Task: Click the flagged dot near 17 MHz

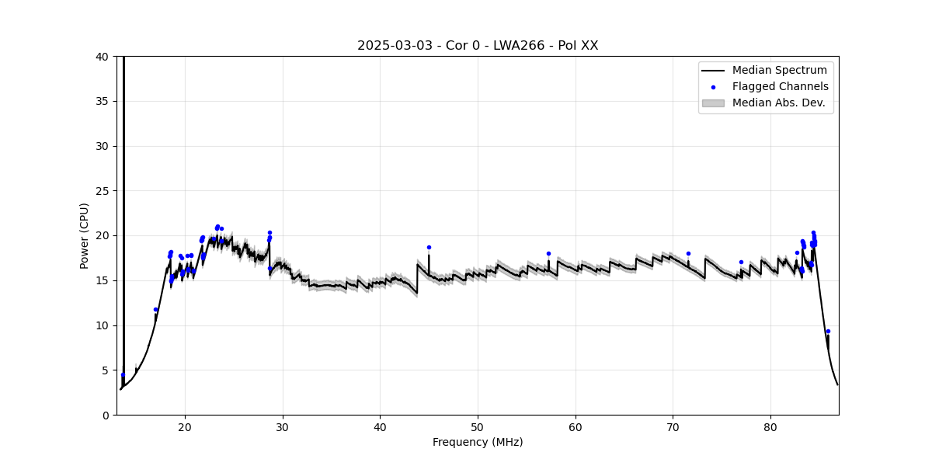Action: (155, 310)
